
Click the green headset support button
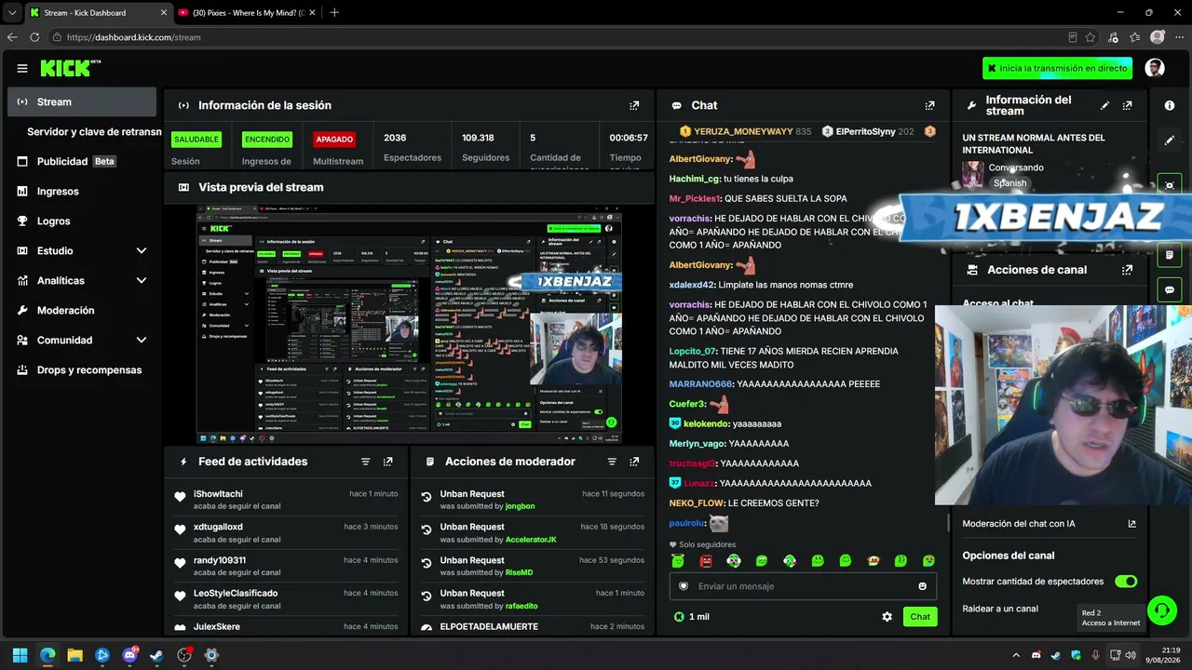pyautogui.click(x=1161, y=610)
